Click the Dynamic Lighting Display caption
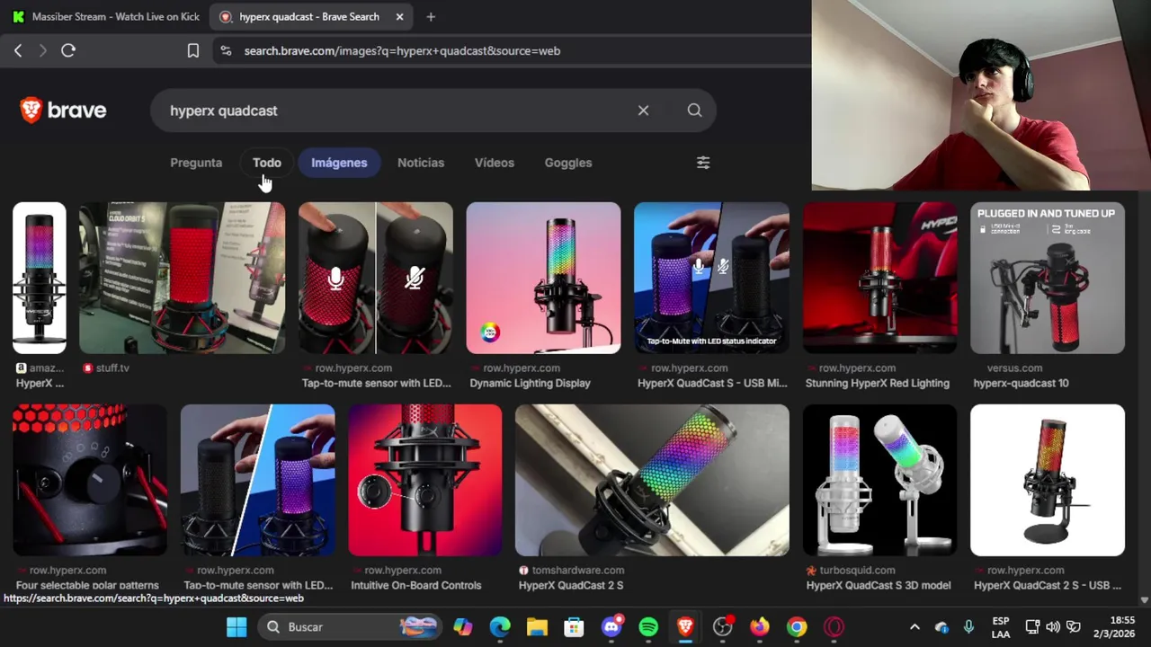This screenshot has width=1151, height=647. (530, 383)
